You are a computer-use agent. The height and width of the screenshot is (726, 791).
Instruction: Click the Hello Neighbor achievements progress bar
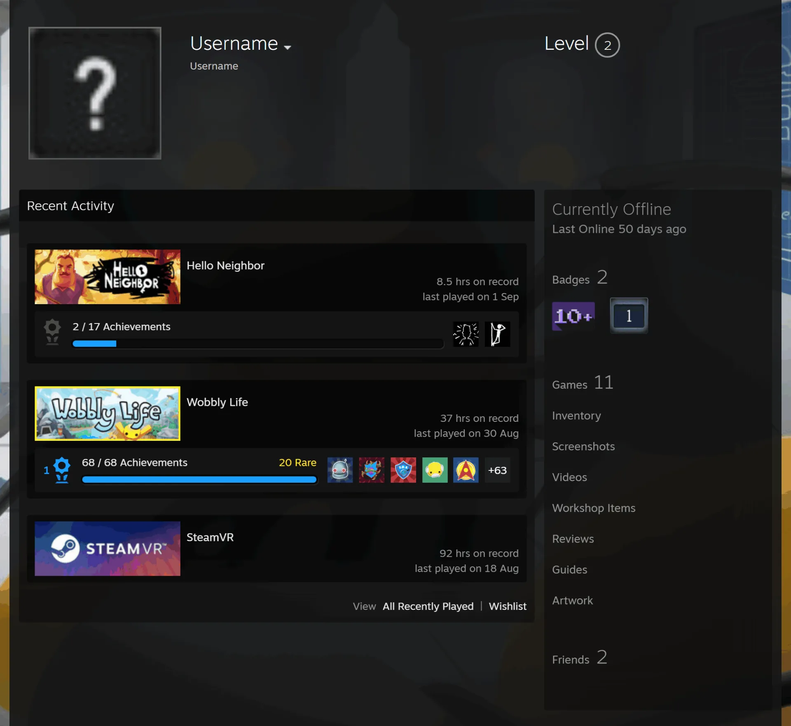[x=258, y=344]
